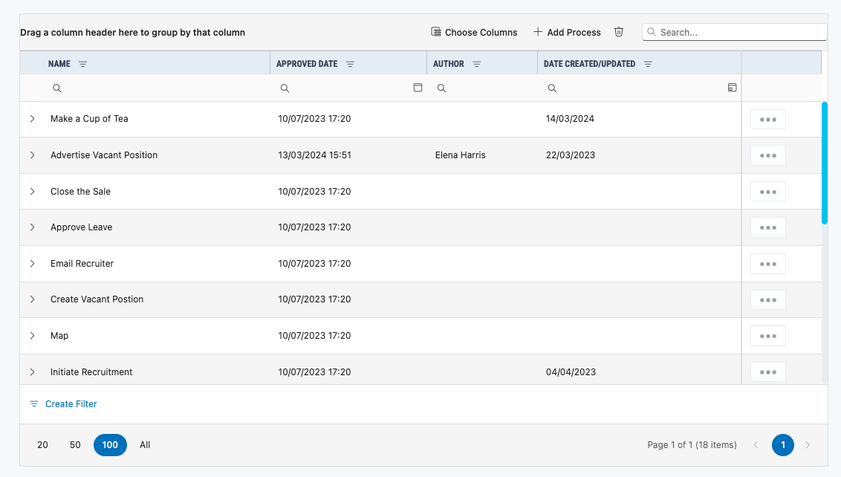Click the 14/03/2024 created date cell
Screen dimensions: 841x477
coord(570,119)
